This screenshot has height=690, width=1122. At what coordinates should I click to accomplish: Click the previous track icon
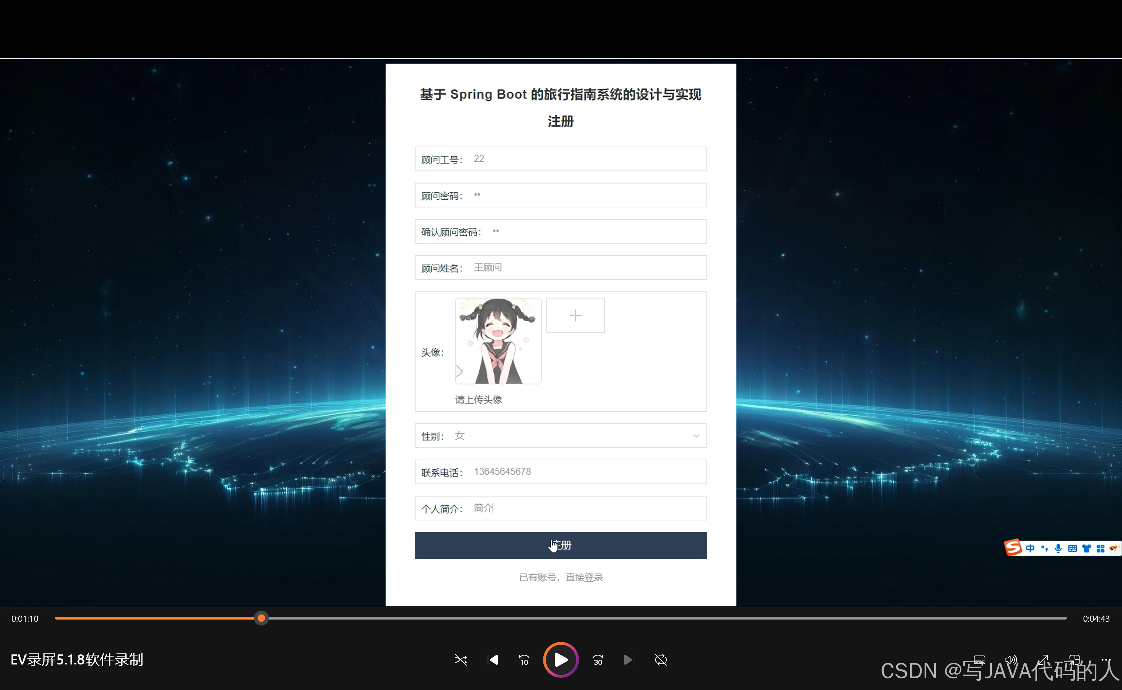click(492, 659)
